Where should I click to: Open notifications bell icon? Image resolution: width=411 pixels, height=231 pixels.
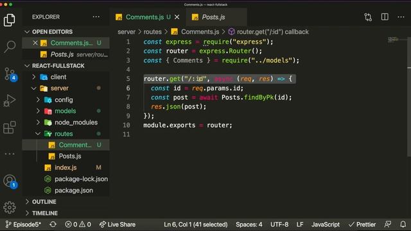point(403,225)
